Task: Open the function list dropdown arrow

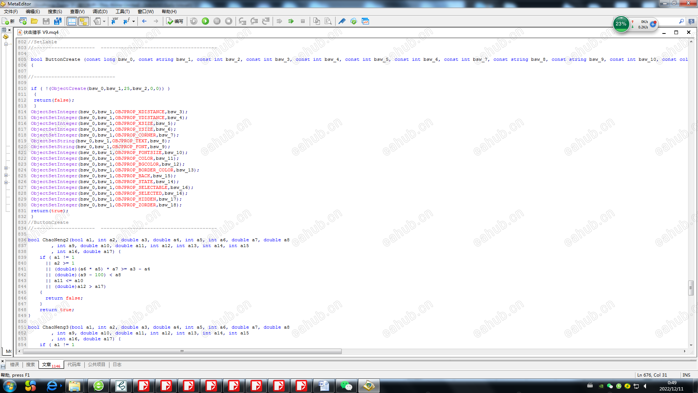Action: tap(133, 21)
